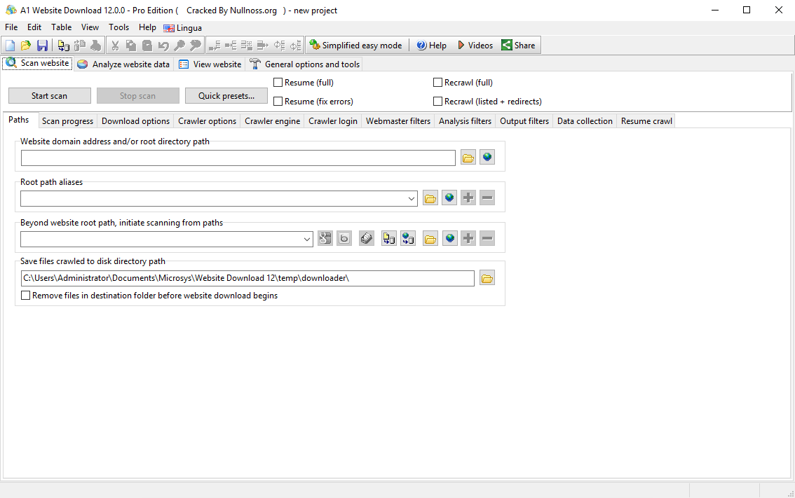Select the Analysis filters tab
The width and height of the screenshot is (795, 498).
click(x=465, y=121)
